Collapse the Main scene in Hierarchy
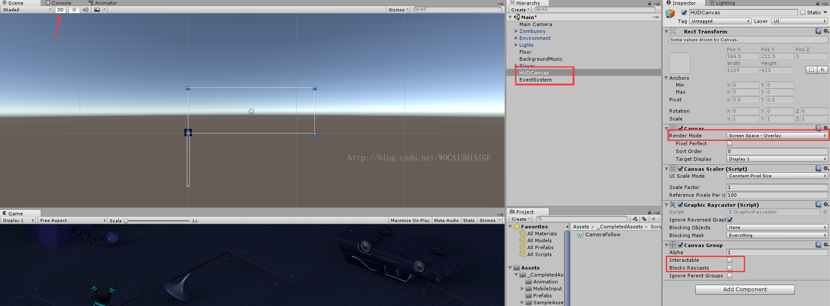 pos(510,17)
